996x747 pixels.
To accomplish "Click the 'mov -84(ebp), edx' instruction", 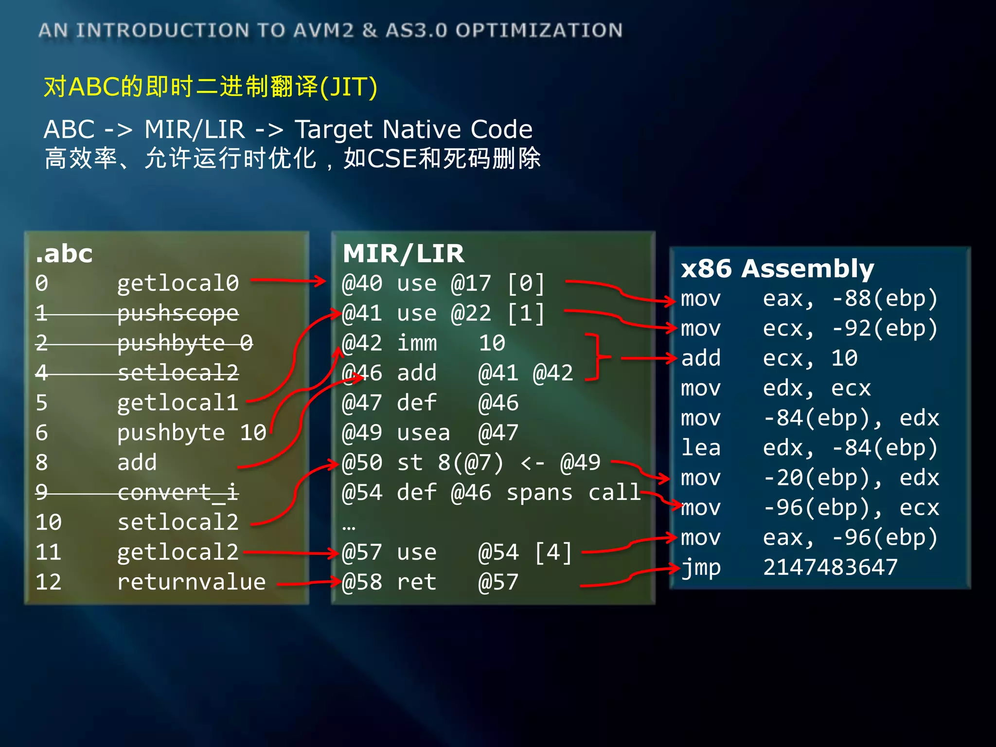I will click(810, 418).
